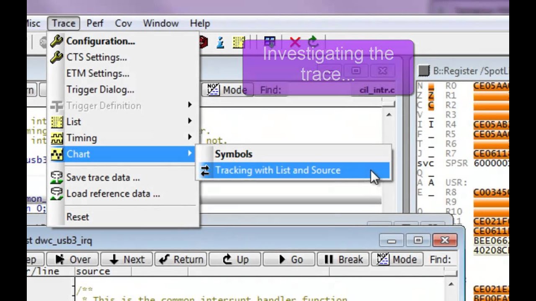The height and width of the screenshot is (301, 536).
Task: Expand the Timing submenu
Action: point(124,138)
